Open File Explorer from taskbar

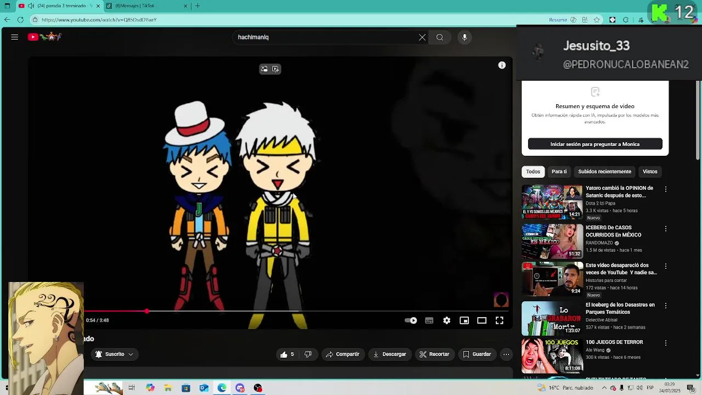tap(168, 388)
